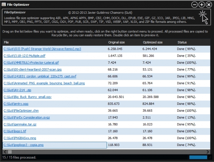214x162 pixels.
Task: Sort by the Original size column header
Action: 117,42
